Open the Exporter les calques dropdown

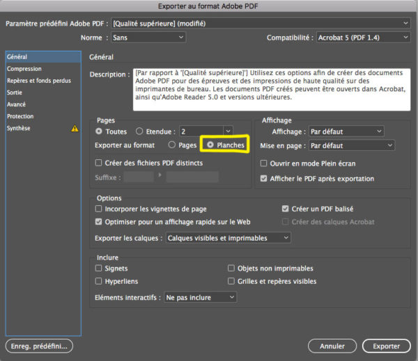click(228, 238)
